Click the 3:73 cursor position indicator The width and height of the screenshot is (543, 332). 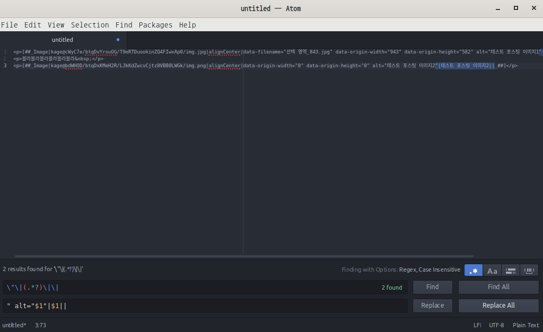click(40, 325)
